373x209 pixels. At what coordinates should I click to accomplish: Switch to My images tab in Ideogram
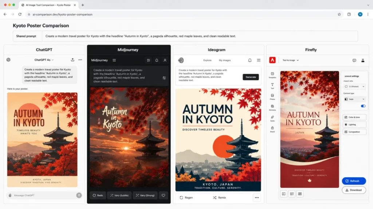[x=225, y=60]
